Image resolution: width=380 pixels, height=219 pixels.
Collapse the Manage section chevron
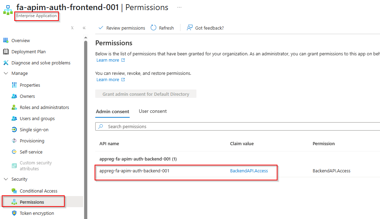[6, 73]
